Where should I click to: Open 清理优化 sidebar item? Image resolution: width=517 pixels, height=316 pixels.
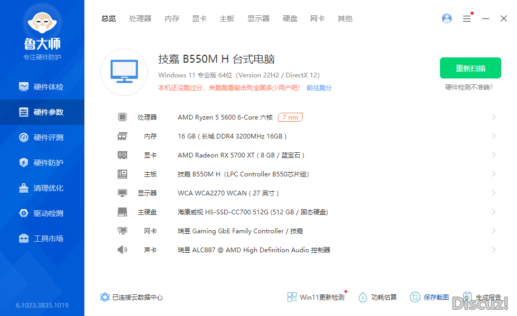[42, 188]
